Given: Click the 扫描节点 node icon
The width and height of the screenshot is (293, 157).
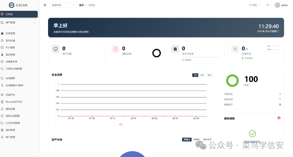Looking at the screenshot, I should point(2,95).
